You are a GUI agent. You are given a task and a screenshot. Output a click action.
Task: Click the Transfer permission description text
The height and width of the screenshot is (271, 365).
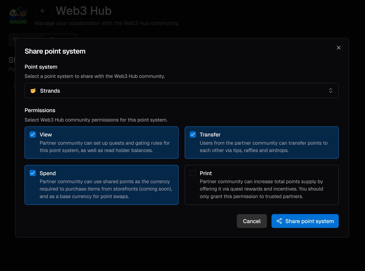(x=264, y=146)
